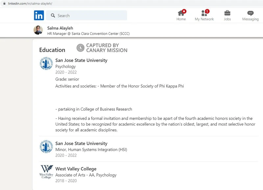Click Salma Alayleh's profile photo
Image resolution: width=263 pixels, height=190 pixels.
[x=38, y=30]
